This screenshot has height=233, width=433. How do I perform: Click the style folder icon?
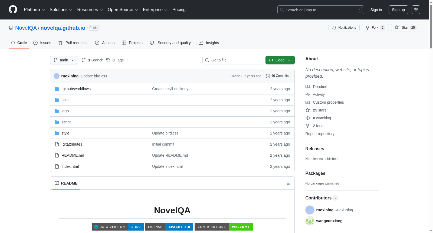[57, 133]
